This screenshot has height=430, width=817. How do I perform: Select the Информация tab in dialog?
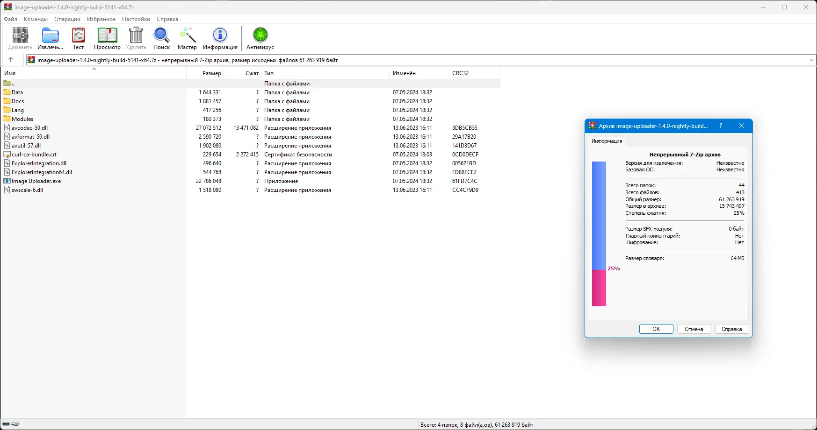(607, 141)
